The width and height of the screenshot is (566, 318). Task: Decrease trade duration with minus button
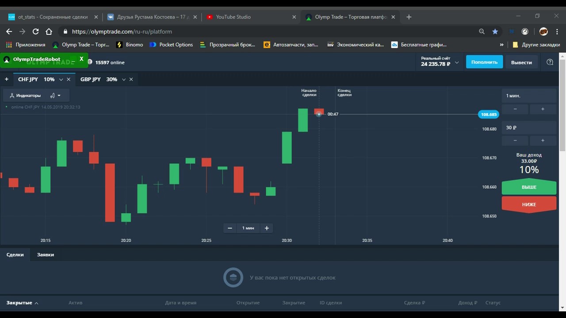pos(515,109)
